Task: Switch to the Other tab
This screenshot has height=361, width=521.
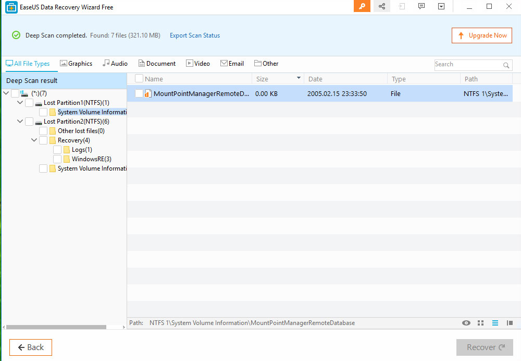Action: pos(266,64)
